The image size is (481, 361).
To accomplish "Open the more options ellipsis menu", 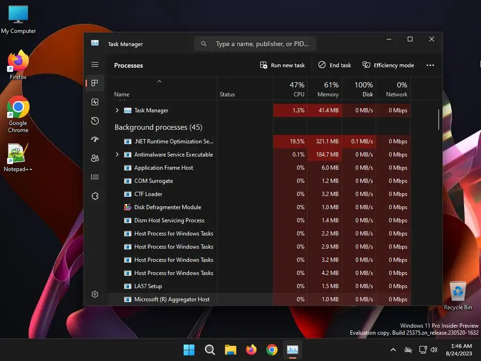I will 430,65.
